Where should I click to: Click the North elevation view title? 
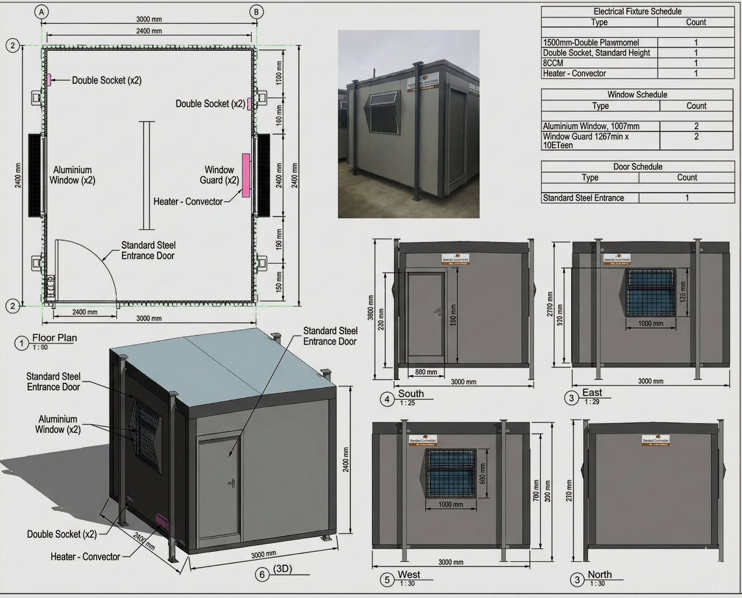(599, 575)
